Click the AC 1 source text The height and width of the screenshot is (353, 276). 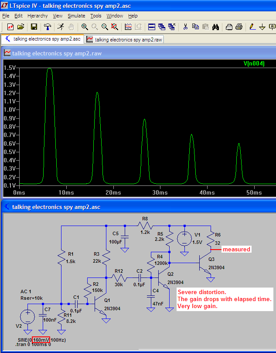click(x=26, y=291)
